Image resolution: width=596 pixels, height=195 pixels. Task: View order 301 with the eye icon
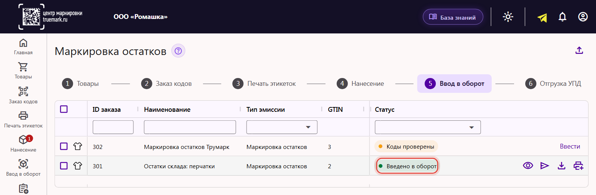tap(528, 166)
